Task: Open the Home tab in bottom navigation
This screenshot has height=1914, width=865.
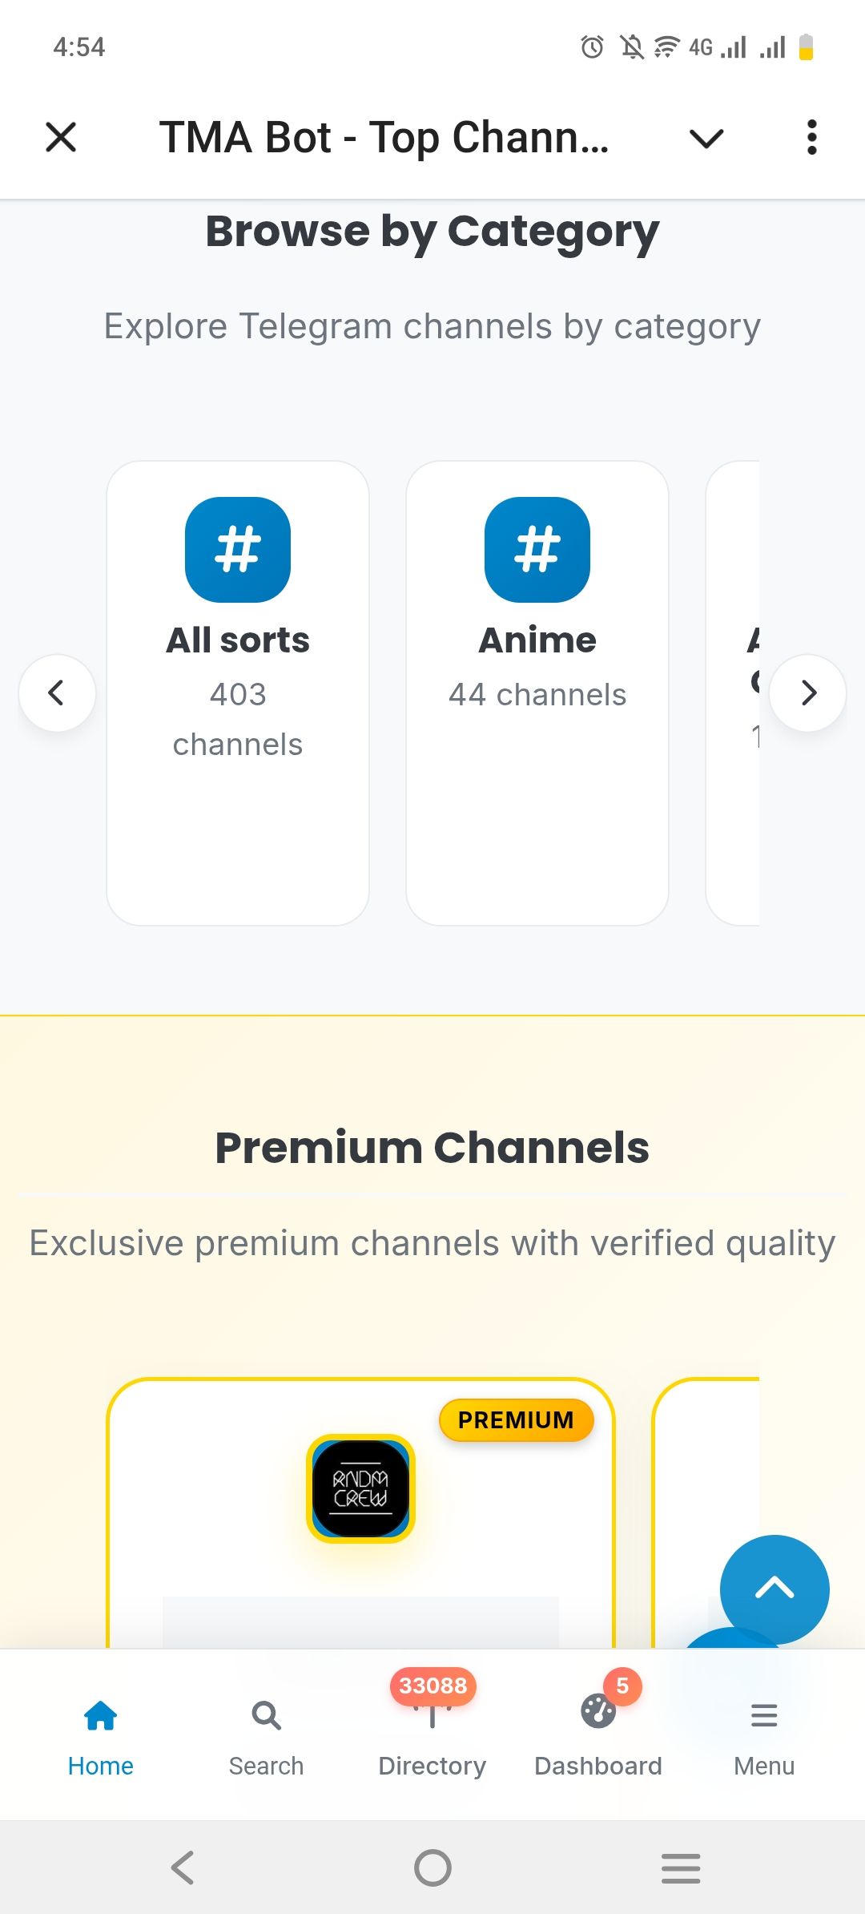Action: [100, 1731]
